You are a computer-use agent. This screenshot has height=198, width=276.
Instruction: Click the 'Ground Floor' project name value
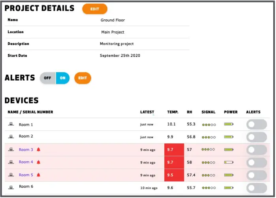point(113,20)
